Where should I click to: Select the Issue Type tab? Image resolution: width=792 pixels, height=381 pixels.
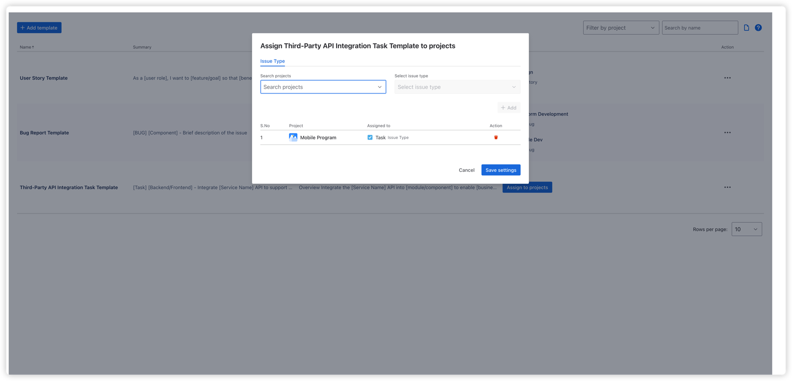tap(272, 61)
